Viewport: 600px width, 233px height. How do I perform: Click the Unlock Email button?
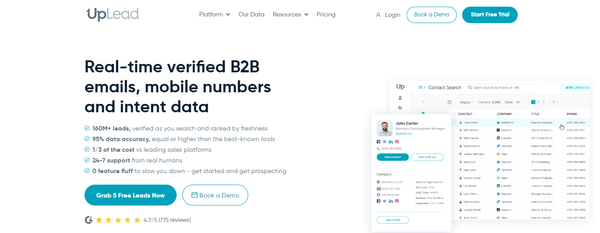point(392,157)
